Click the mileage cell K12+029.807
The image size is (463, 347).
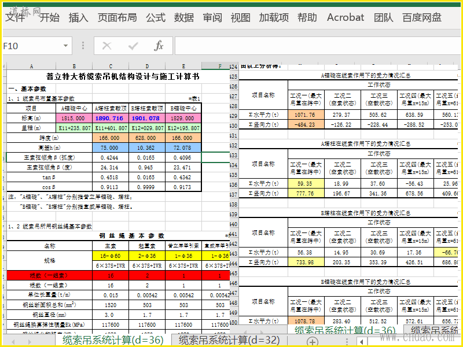[x=147, y=128]
